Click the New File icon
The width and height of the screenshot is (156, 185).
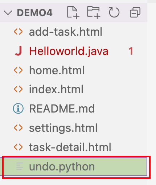[x=73, y=13]
